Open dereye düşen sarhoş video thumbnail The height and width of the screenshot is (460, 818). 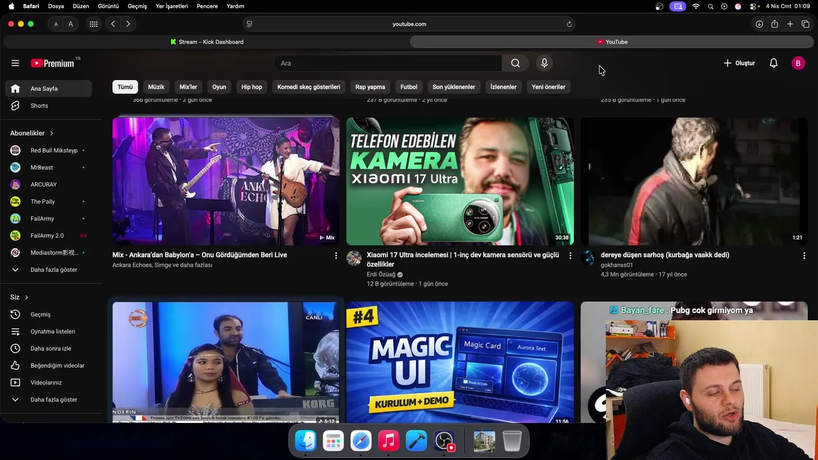point(694,181)
